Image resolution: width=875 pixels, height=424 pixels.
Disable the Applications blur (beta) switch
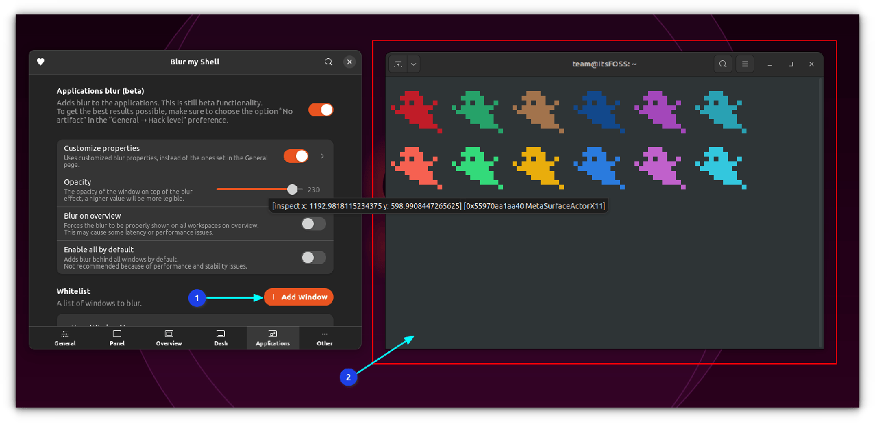321,109
